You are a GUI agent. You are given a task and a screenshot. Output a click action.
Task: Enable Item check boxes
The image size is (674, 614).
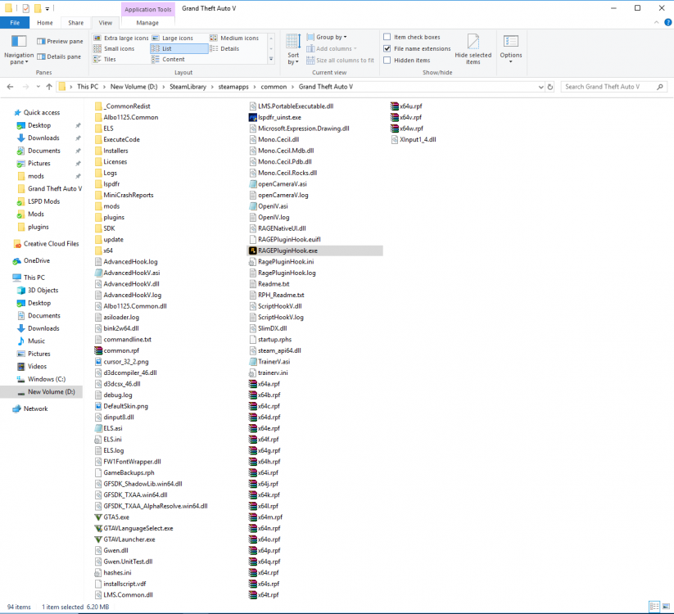coord(387,37)
